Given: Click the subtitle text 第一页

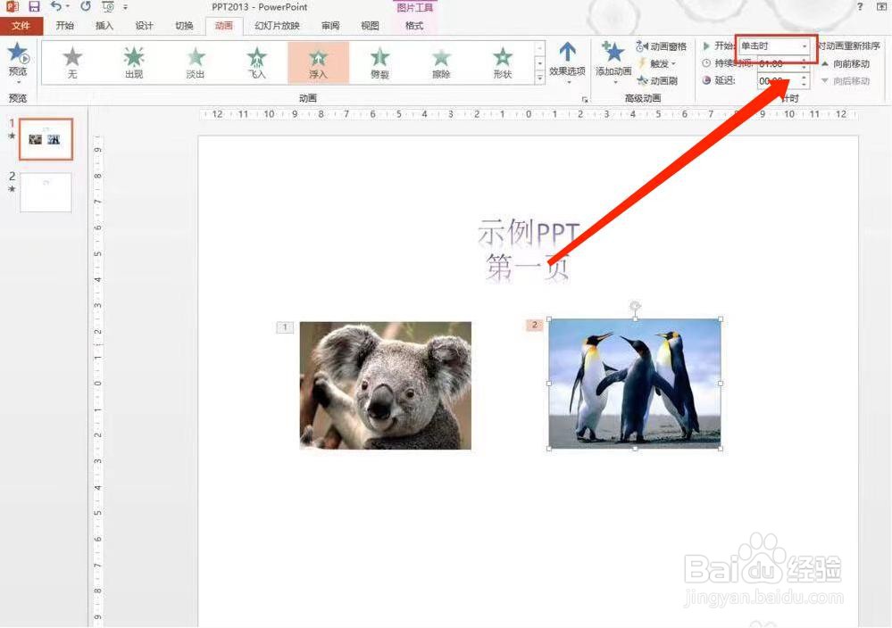Looking at the screenshot, I should click(x=528, y=267).
